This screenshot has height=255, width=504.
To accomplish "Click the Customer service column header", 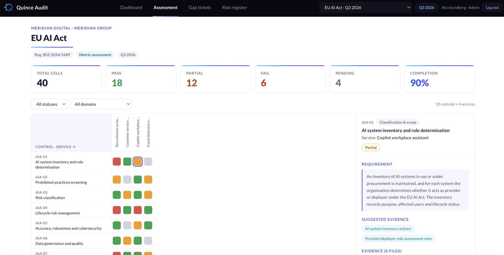I will [x=127, y=132].
